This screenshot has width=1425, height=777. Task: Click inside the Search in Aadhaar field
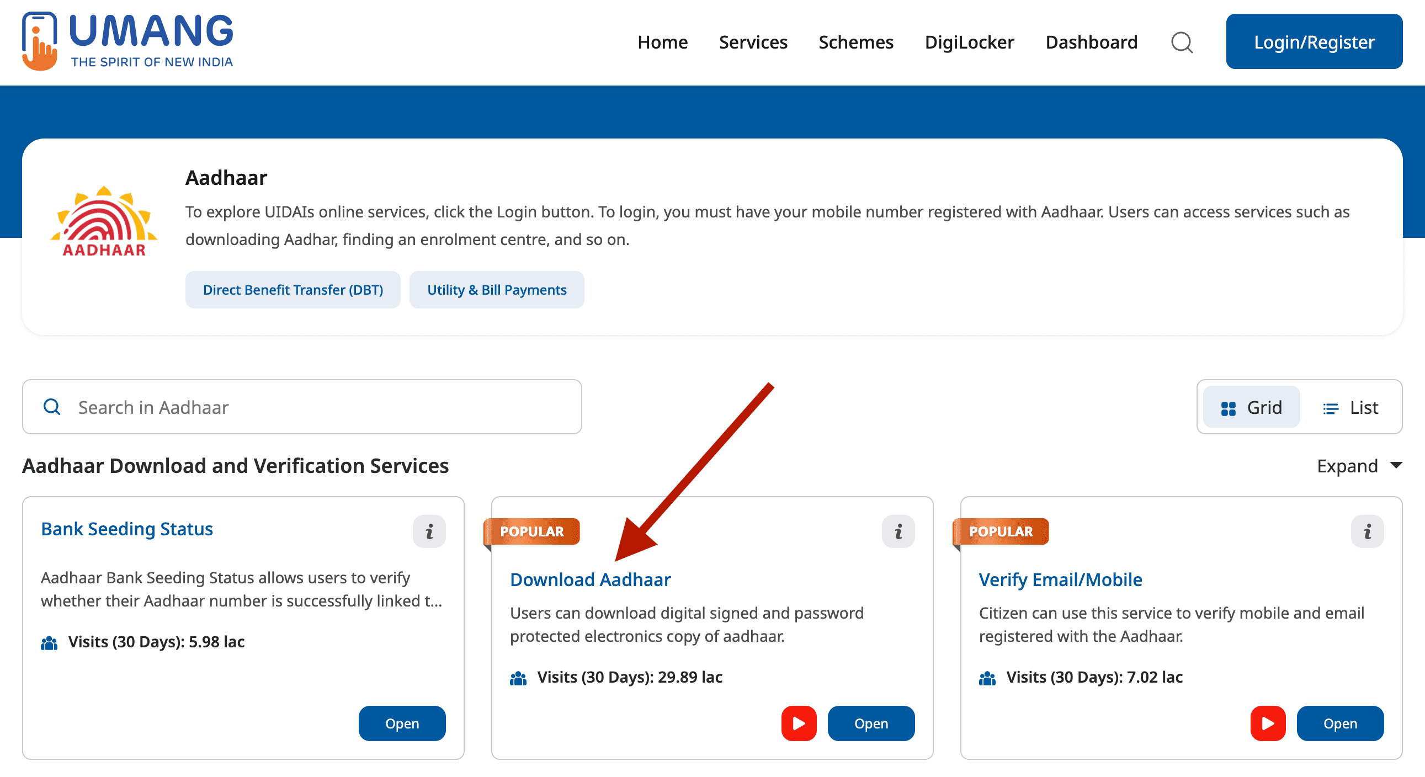[301, 407]
